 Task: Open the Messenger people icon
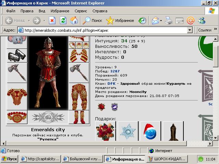coord(202,20)
